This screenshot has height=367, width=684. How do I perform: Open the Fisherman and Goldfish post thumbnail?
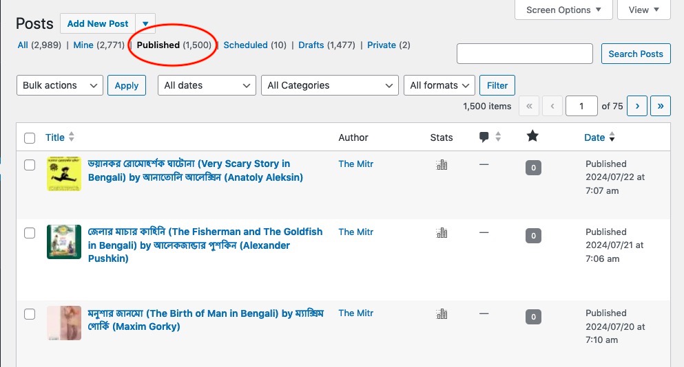click(64, 242)
